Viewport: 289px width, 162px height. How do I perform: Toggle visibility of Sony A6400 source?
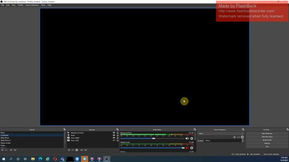coord(114,138)
